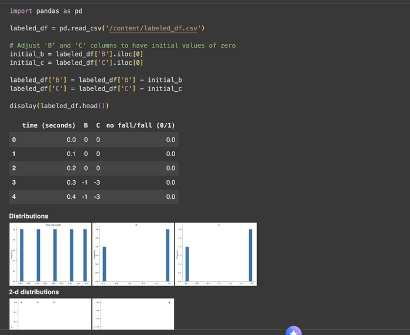Click the 'display(labeled_df.head())' code line
The height and width of the screenshot is (335, 410).
[x=59, y=106]
